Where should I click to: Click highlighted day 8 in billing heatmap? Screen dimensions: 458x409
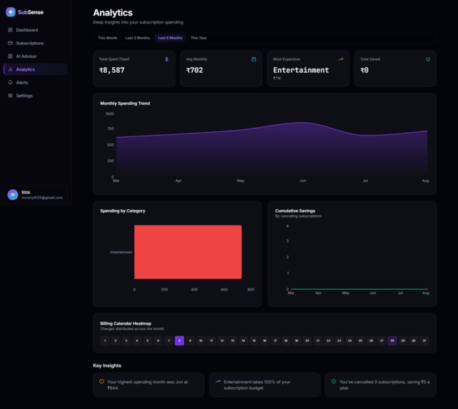[x=179, y=340]
